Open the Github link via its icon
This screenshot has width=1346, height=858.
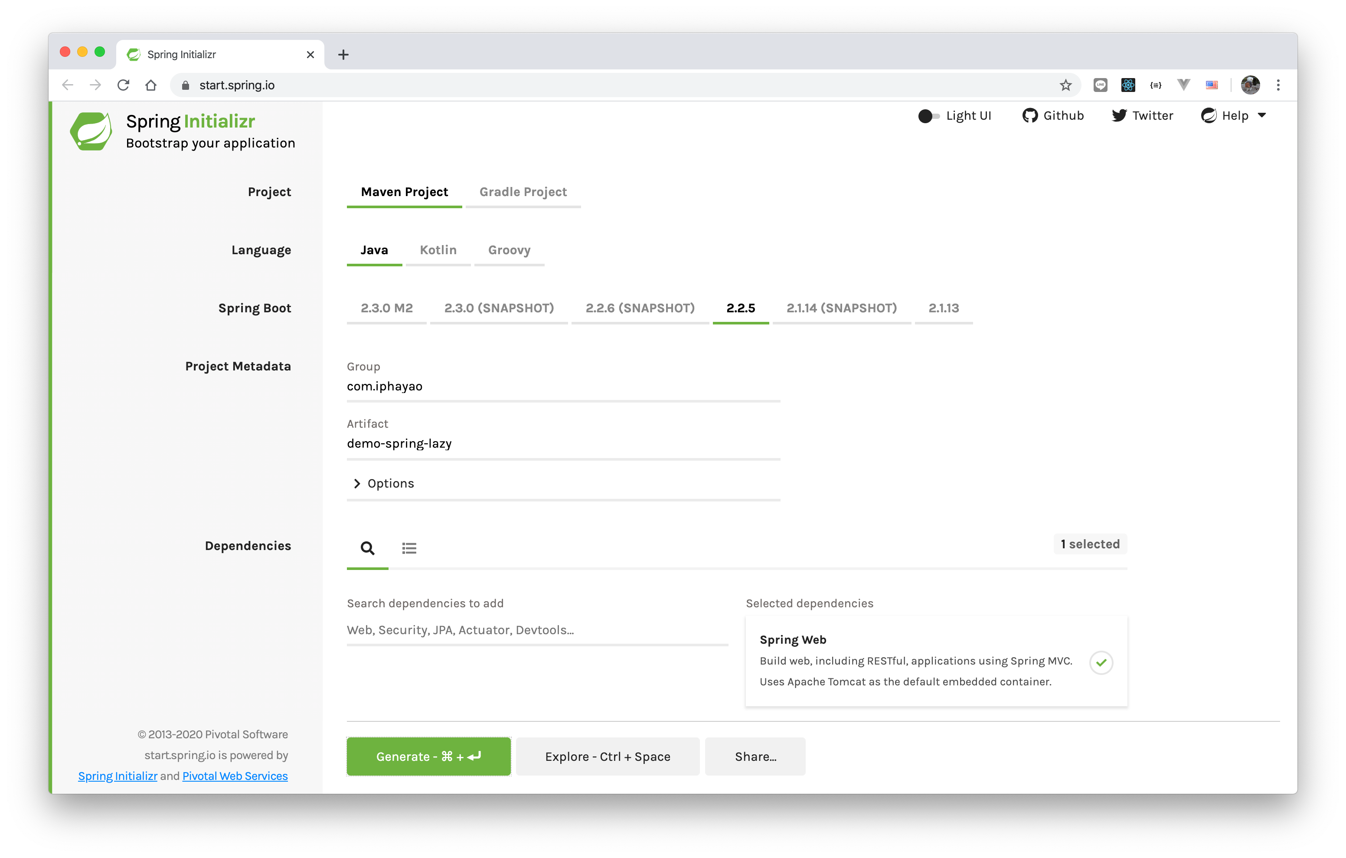[x=1030, y=115]
